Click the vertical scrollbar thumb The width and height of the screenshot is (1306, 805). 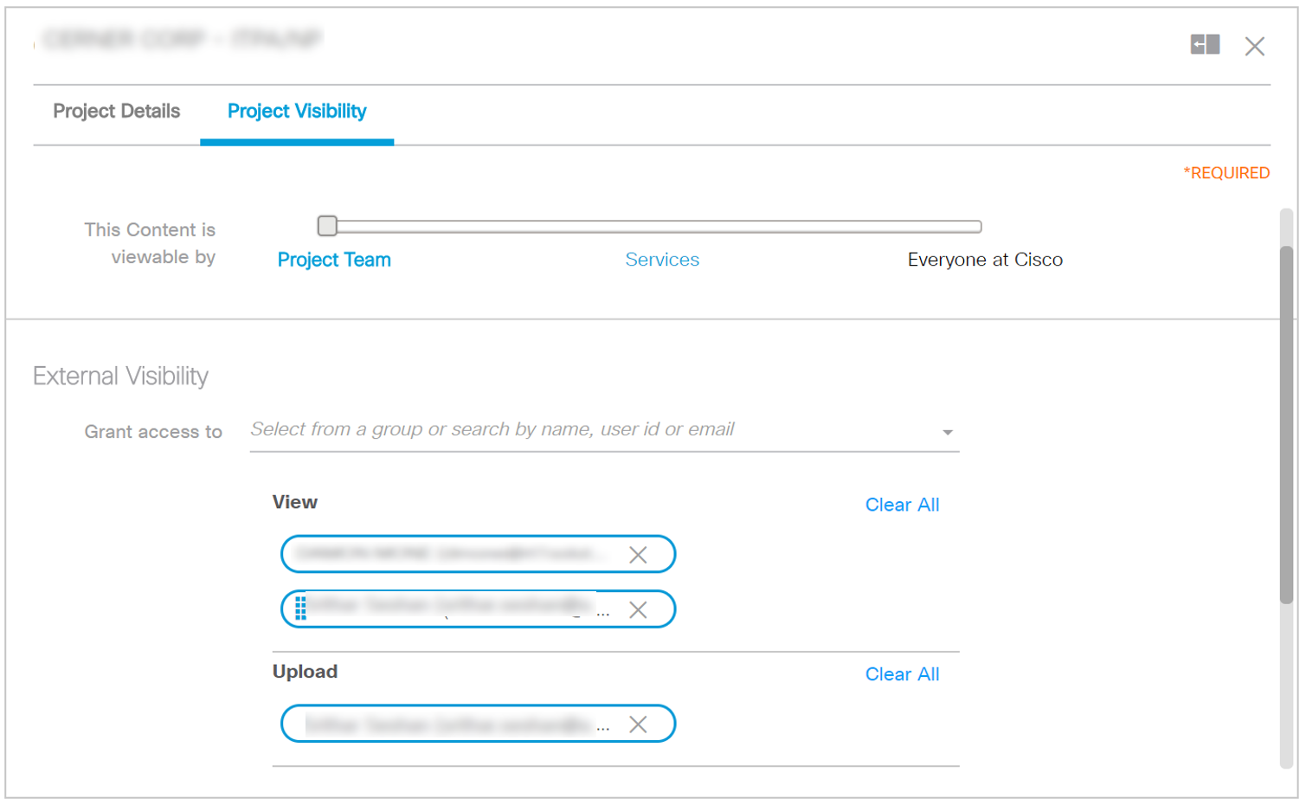1287,424
